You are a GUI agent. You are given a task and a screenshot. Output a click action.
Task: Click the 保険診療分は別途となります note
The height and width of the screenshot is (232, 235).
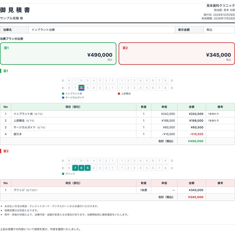(22, 210)
